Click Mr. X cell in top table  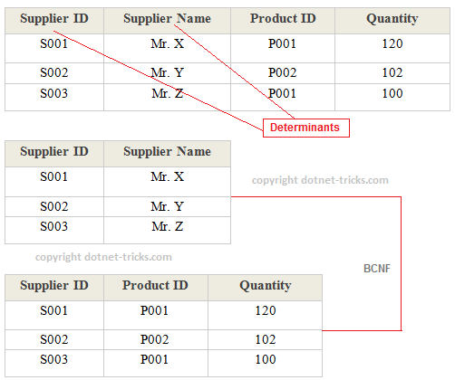pyautogui.click(x=167, y=48)
